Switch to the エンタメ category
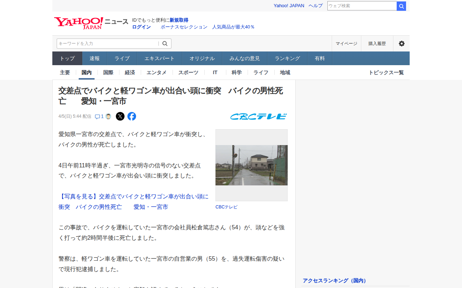Screen dimensions: 462x288 (x=157, y=72)
